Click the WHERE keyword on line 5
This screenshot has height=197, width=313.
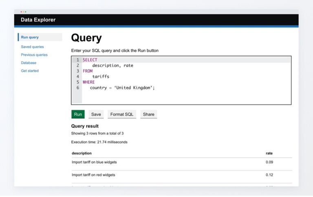point(88,82)
